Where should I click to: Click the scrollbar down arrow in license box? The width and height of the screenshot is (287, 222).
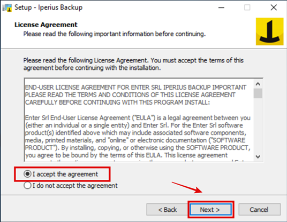coord(258,157)
